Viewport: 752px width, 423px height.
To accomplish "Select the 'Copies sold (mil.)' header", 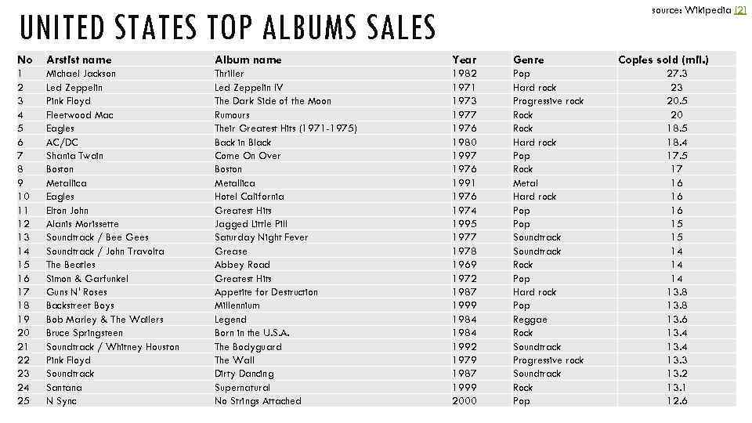I will [x=663, y=60].
